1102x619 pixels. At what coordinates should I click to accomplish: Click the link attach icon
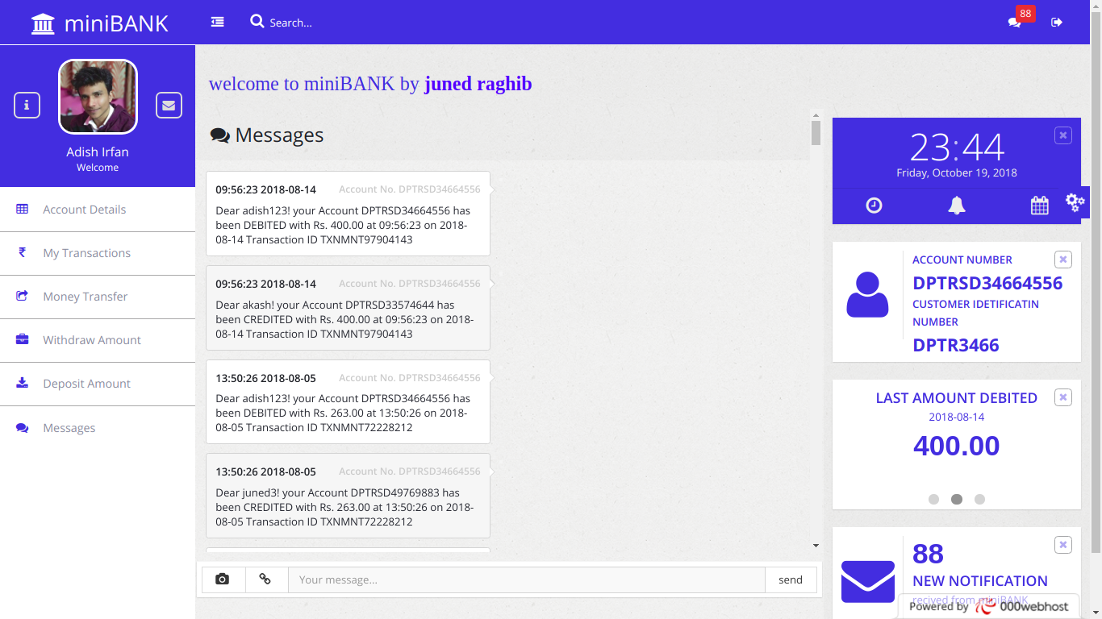click(x=265, y=580)
